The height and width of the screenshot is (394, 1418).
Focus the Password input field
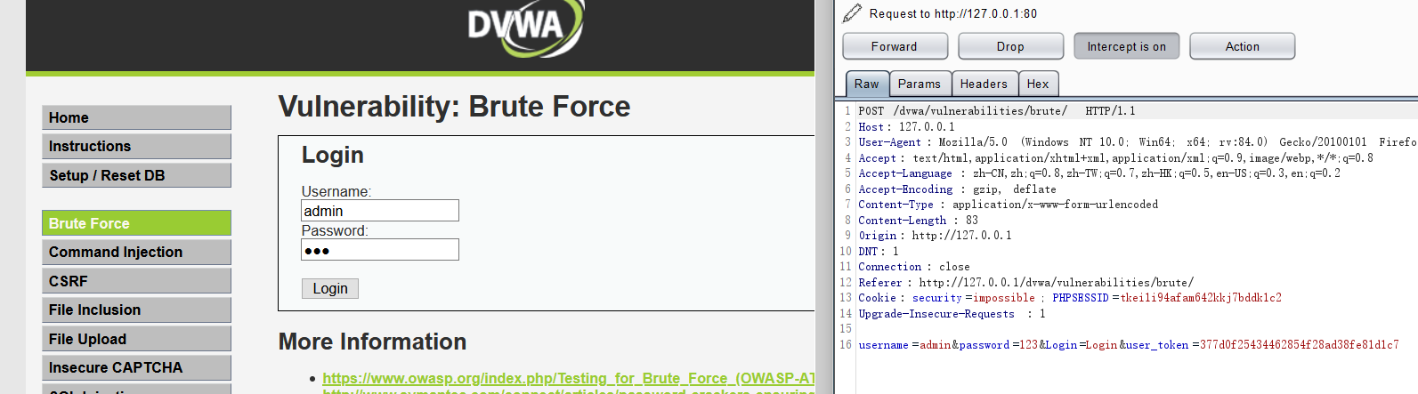click(x=380, y=250)
